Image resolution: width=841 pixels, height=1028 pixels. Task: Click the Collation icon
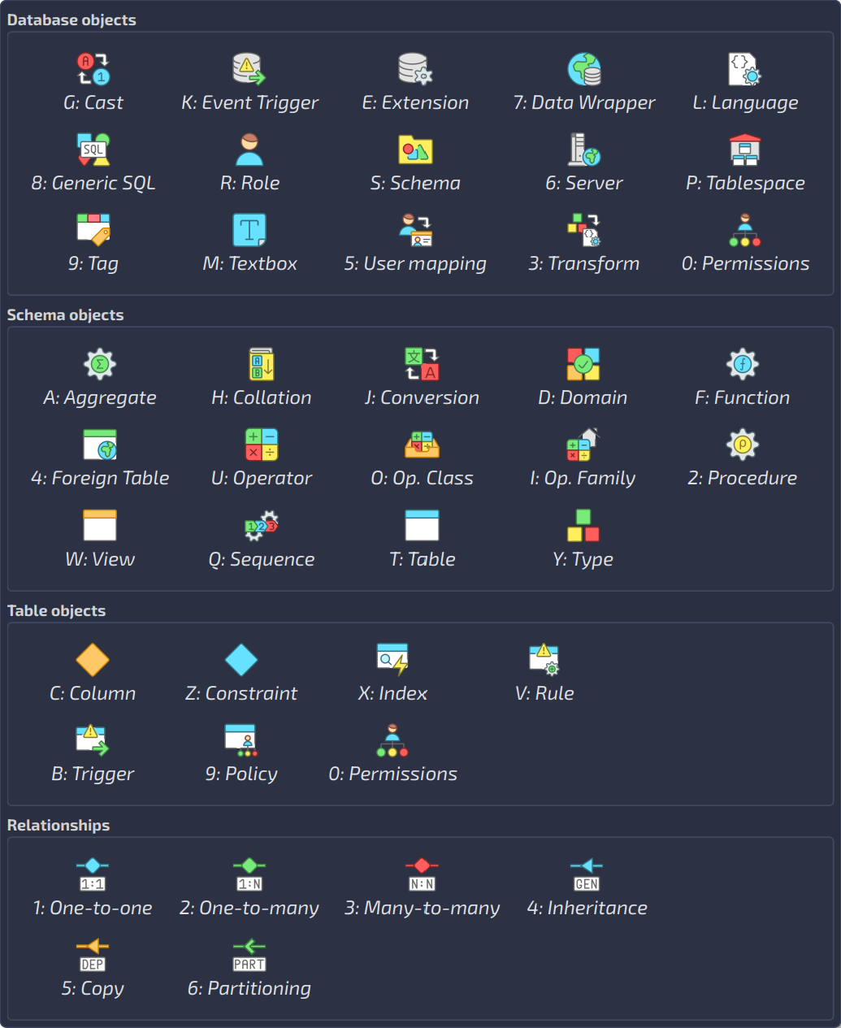[262, 364]
